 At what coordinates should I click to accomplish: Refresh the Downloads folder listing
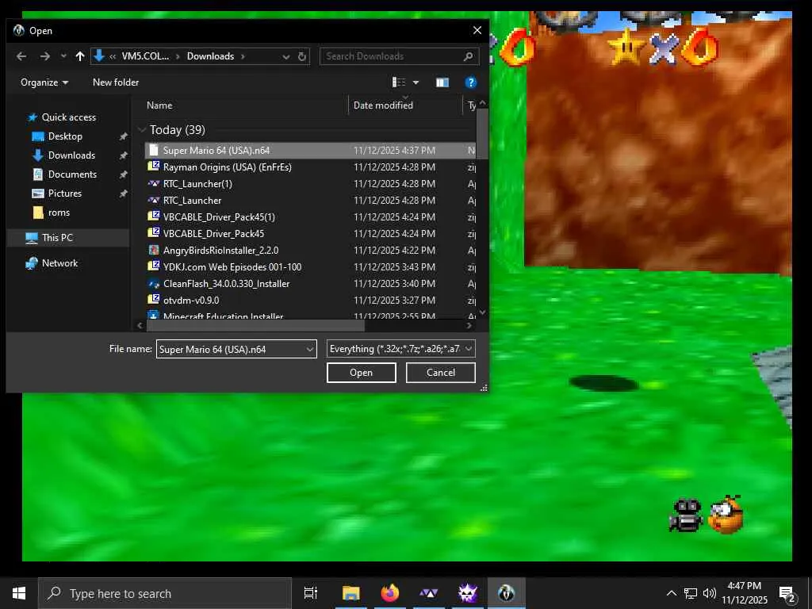click(x=302, y=56)
